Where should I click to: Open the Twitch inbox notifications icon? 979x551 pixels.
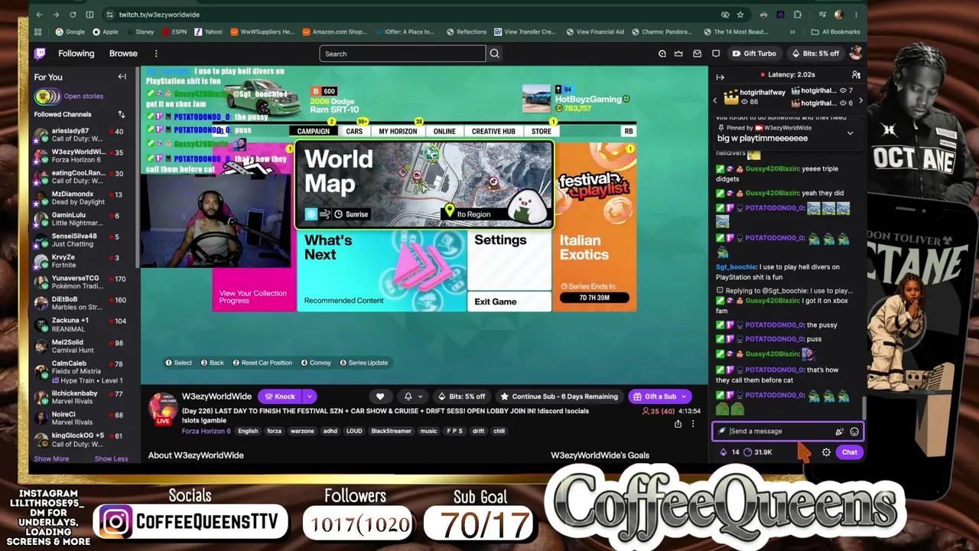[697, 54]
